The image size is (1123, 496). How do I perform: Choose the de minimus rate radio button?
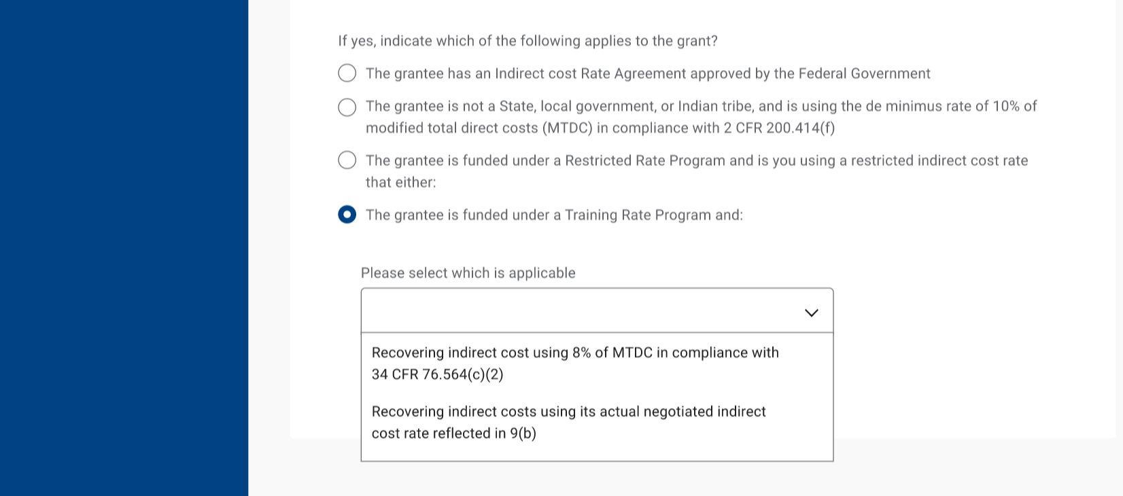[347, 107]
